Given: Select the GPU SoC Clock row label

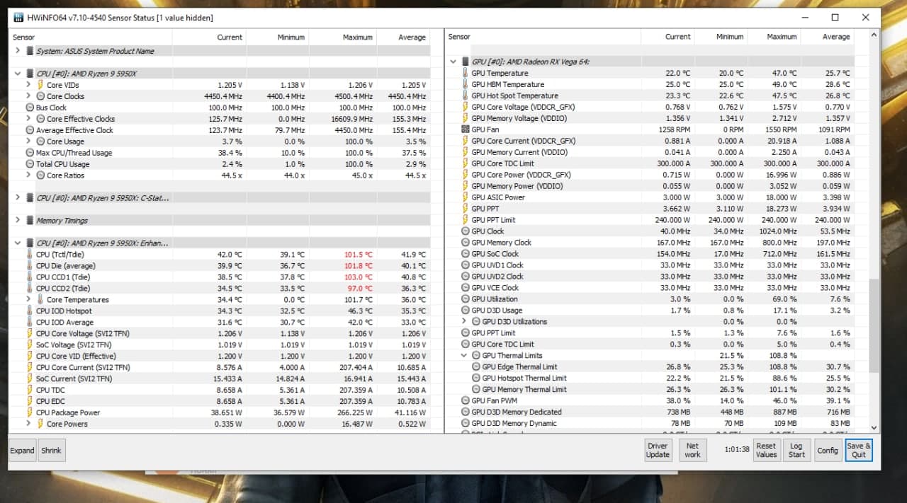Looking at the screenshot, I should [495, 254].
